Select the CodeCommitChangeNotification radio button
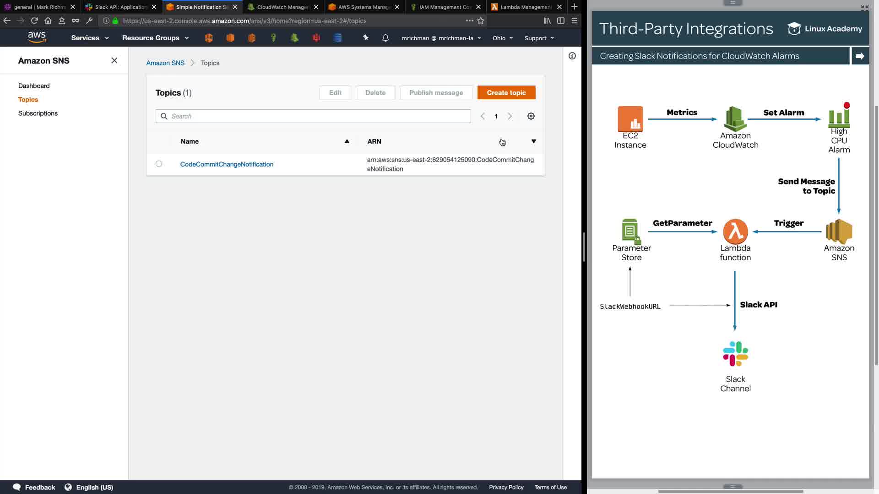This screenshot has height=494, width=879. pos(159,164)
